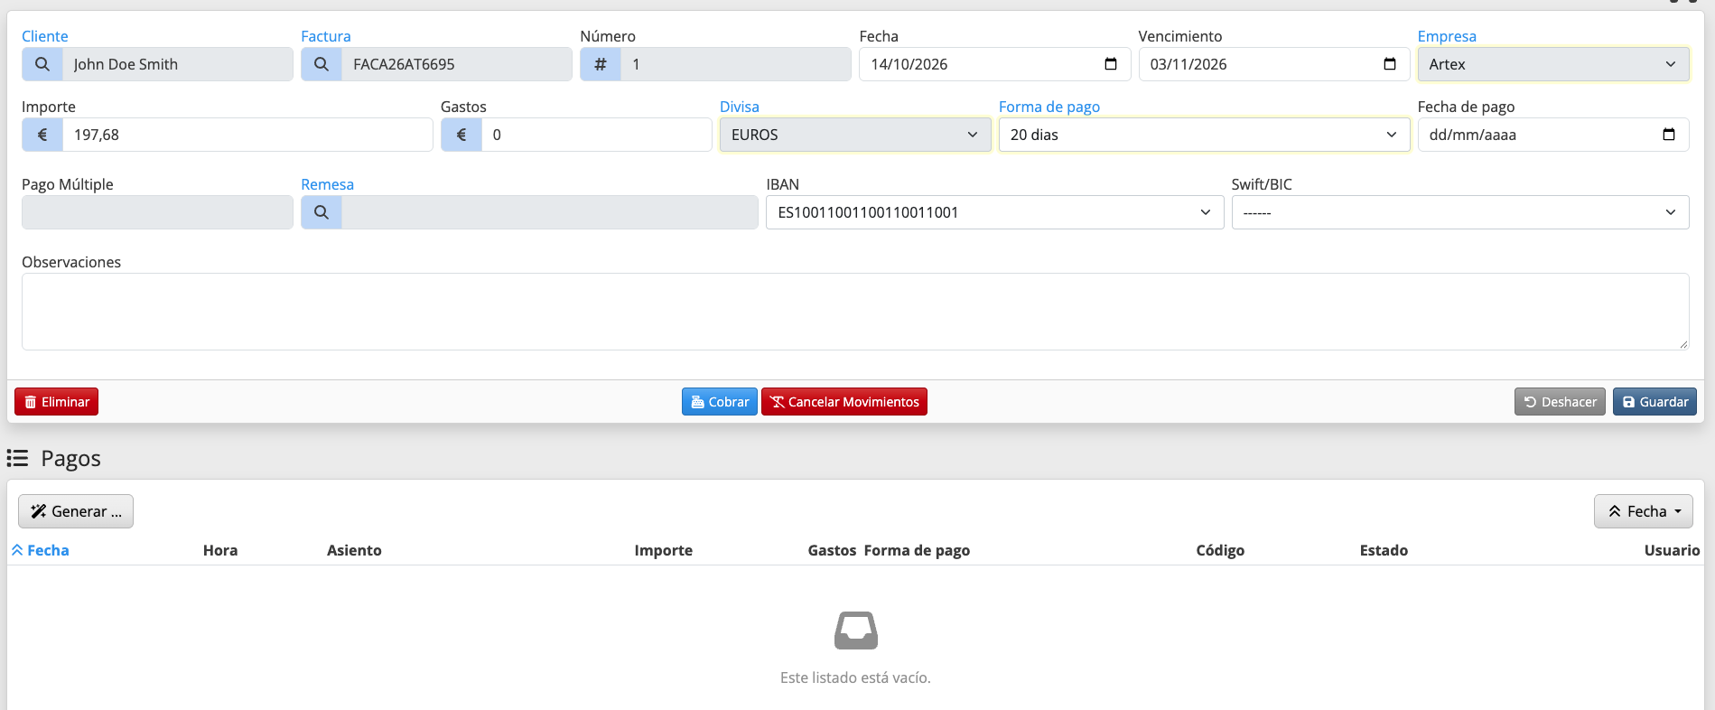The image size is (1715, 710).
Task: Click the Pago Múltiple field
Action: 157,212
